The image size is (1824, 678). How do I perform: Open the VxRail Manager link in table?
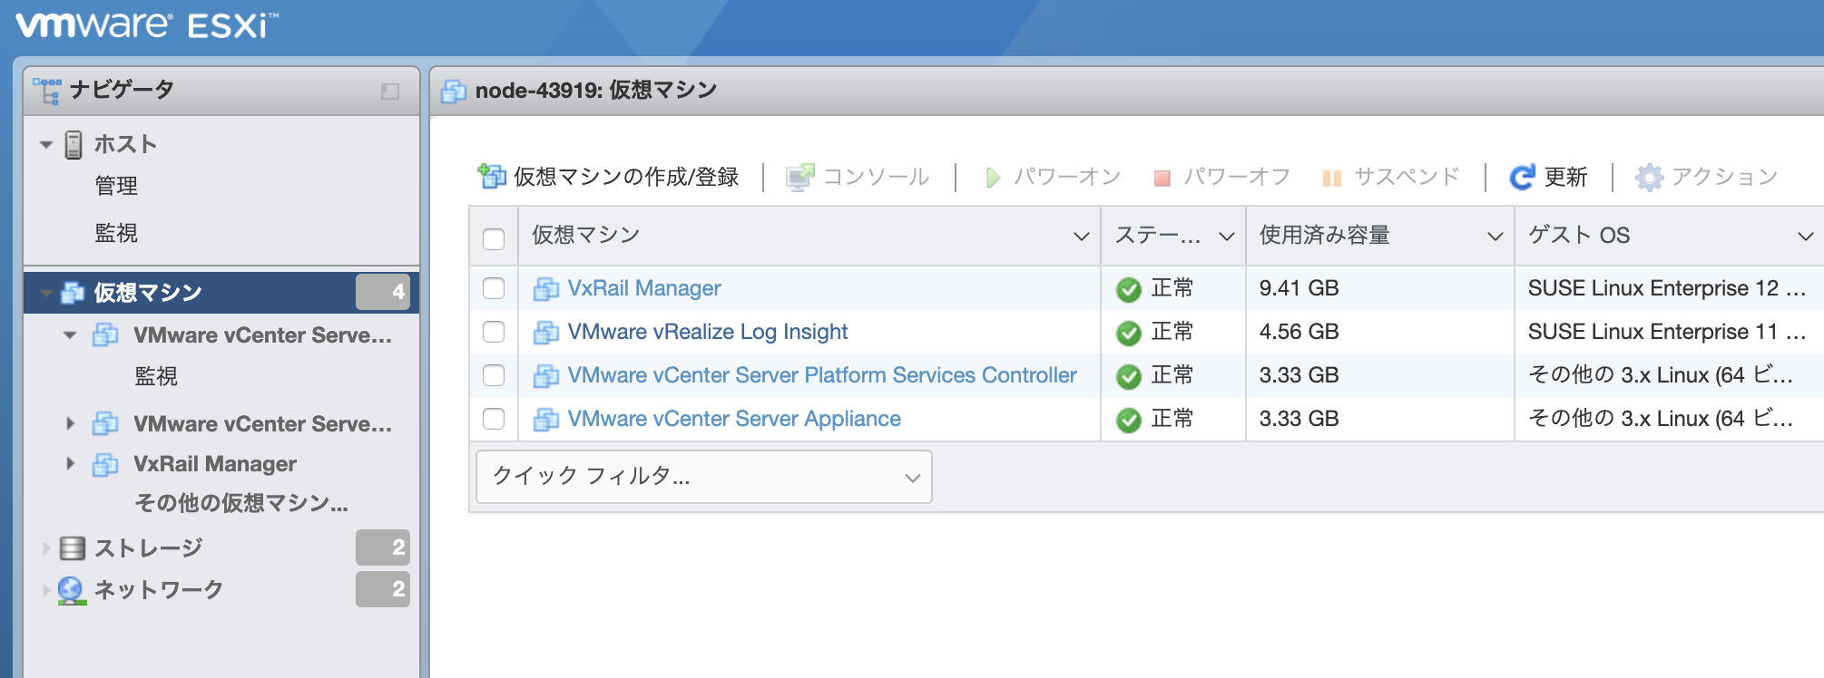coord(644,288)
